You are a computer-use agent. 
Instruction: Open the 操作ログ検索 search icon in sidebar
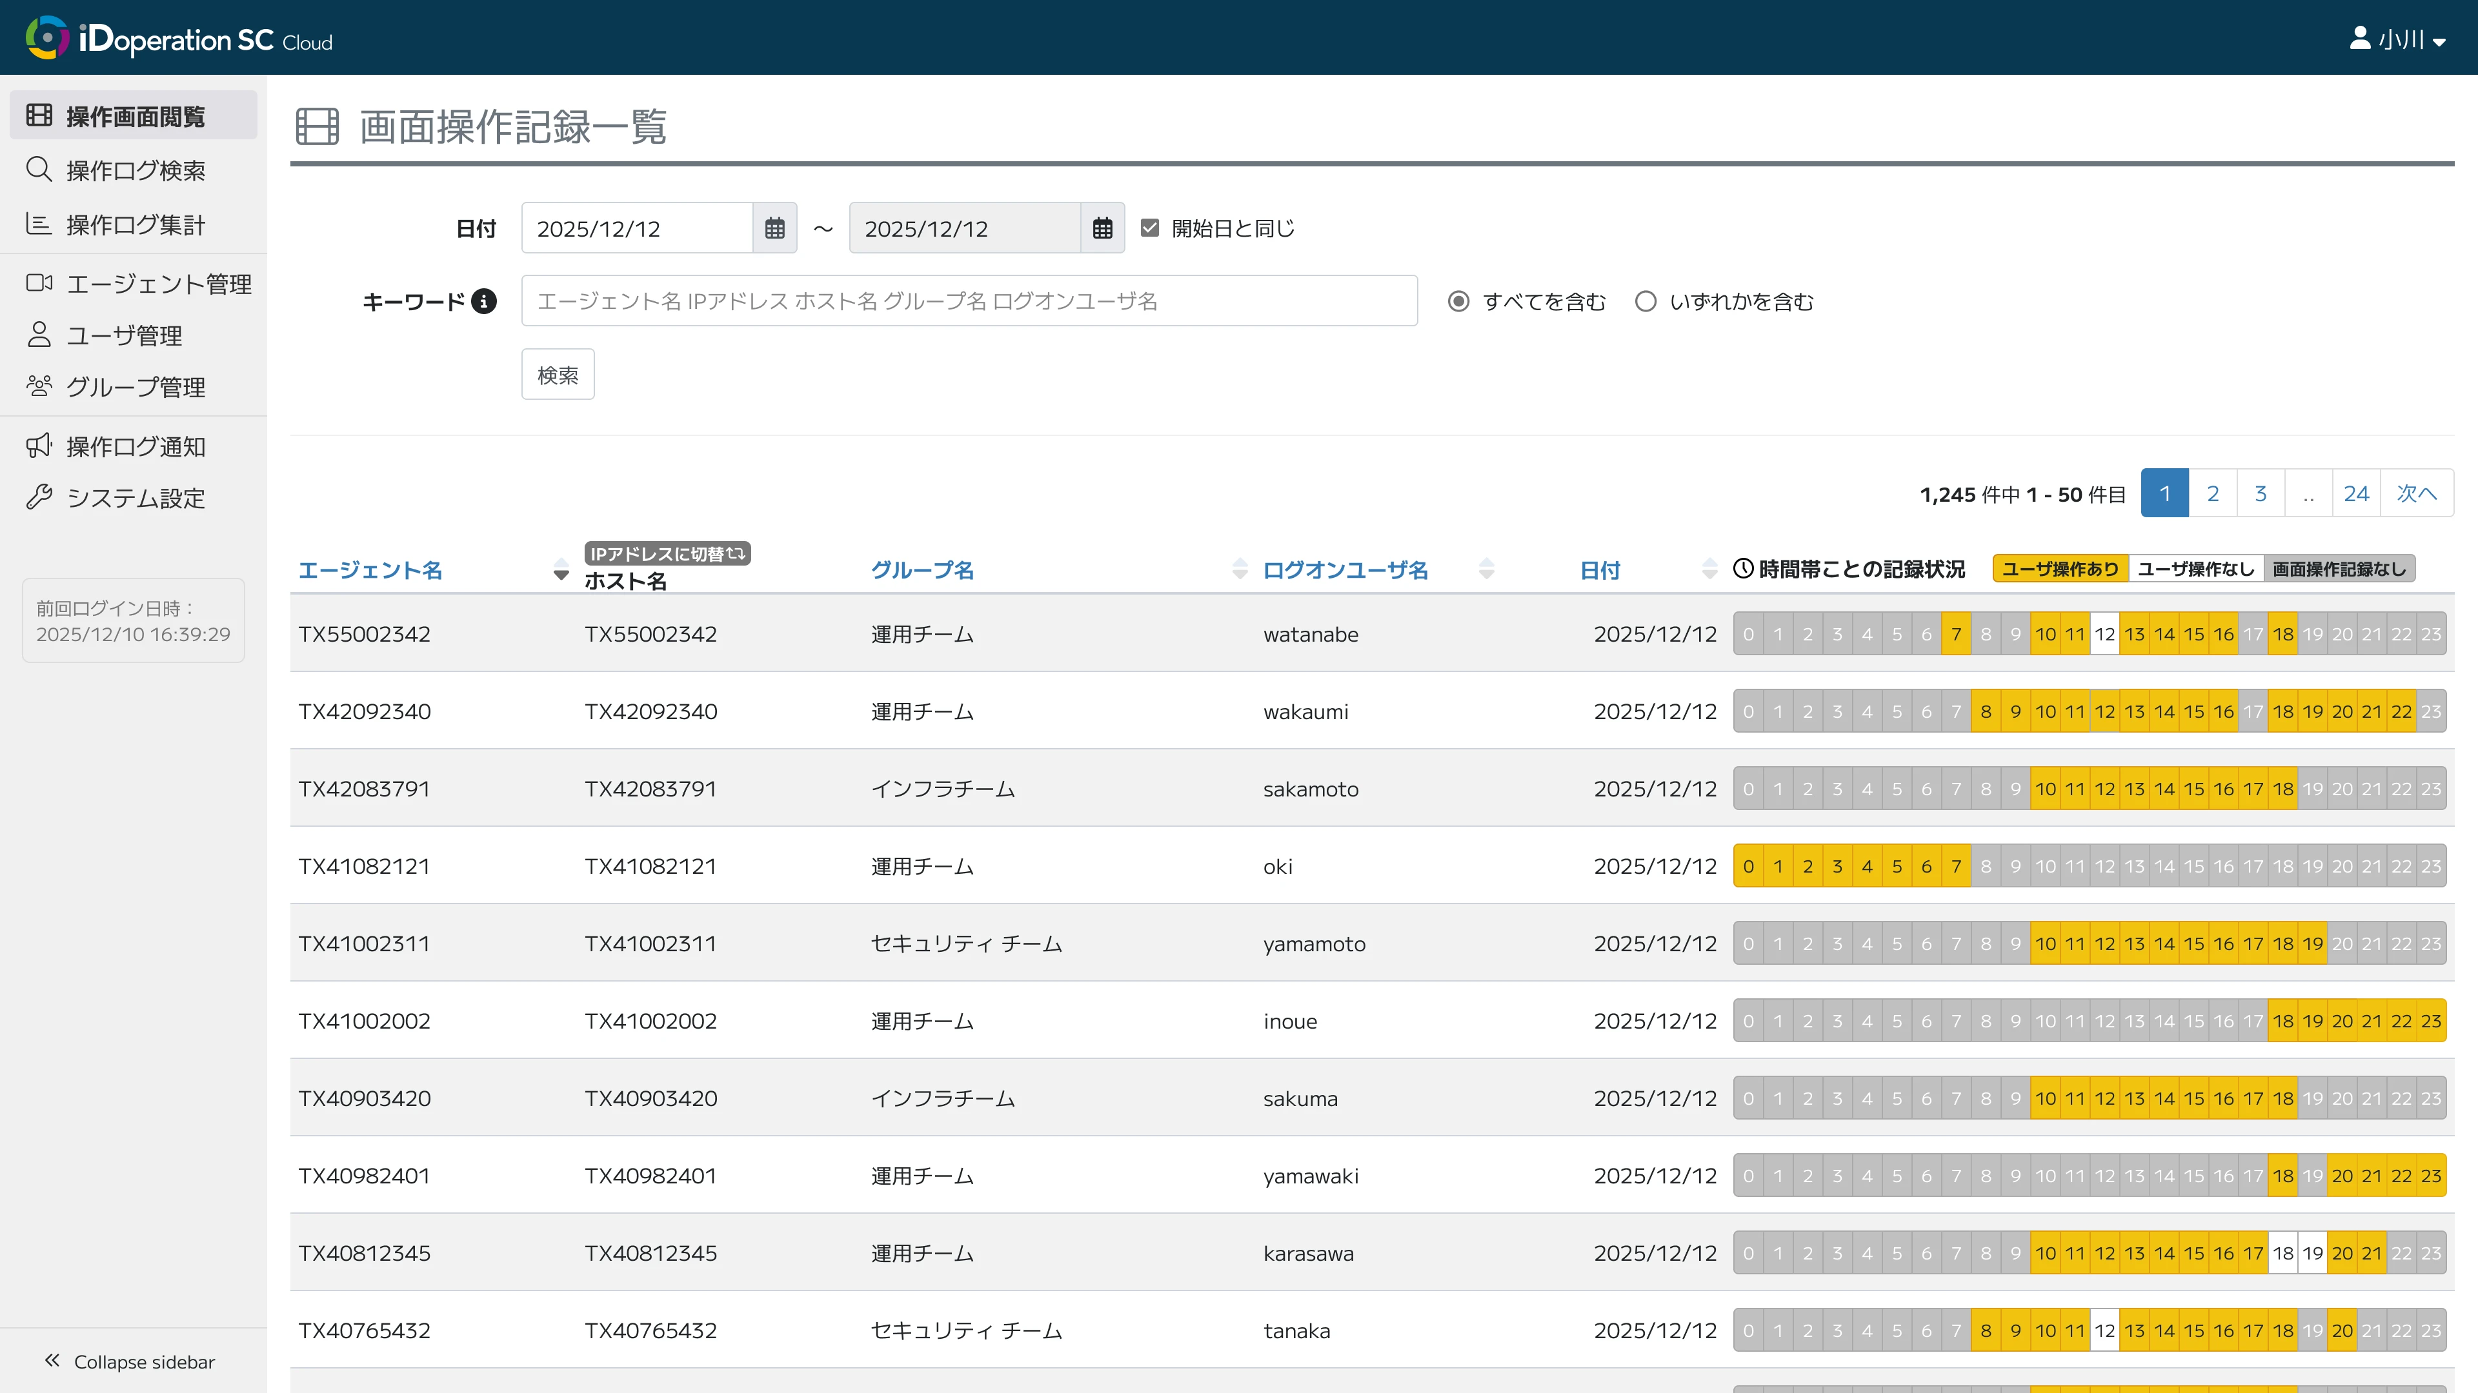[x=39, y=169]
